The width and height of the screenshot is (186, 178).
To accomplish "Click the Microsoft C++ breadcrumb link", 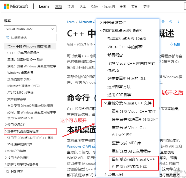I will tap(88, 22).
